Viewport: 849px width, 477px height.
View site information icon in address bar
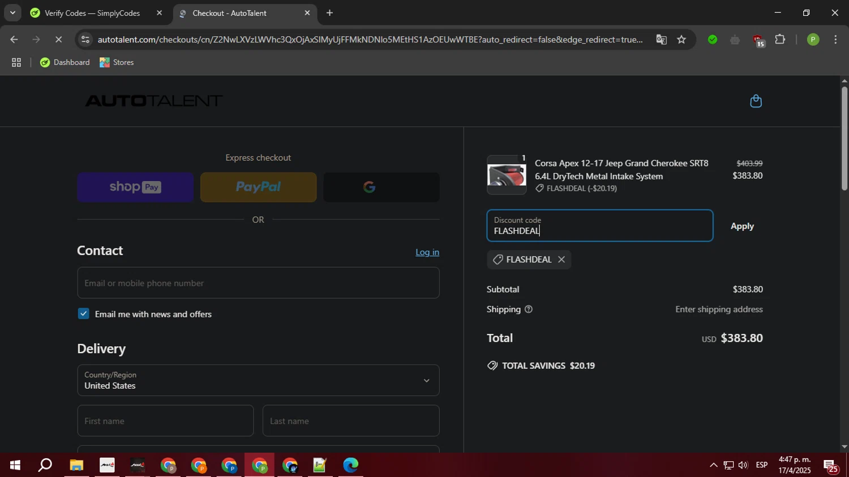(85, 40)
